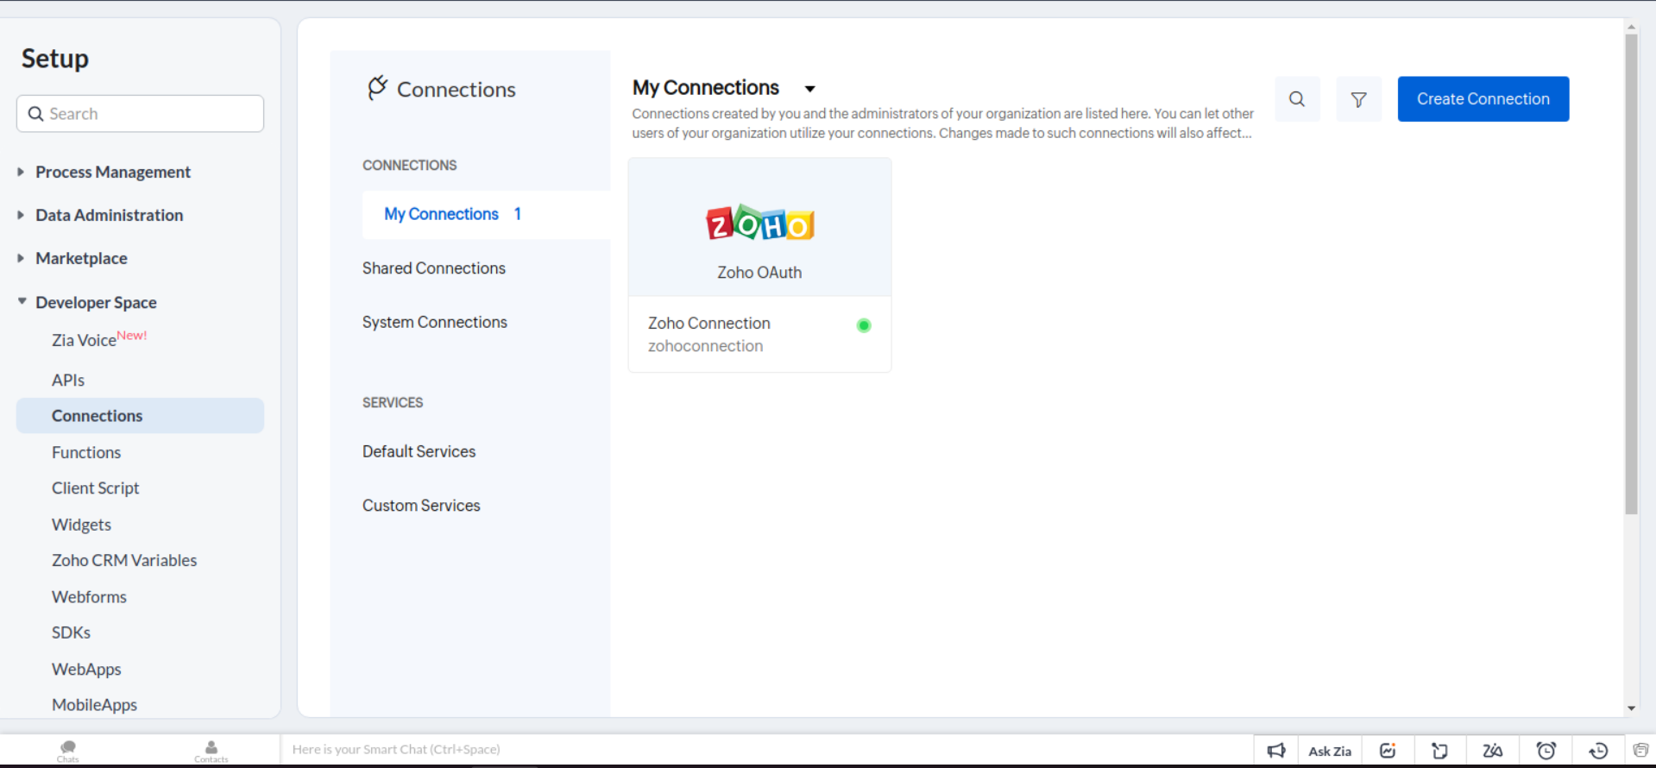
Task: Open Chats in bottom bar
Action: [x=68, y=751]
